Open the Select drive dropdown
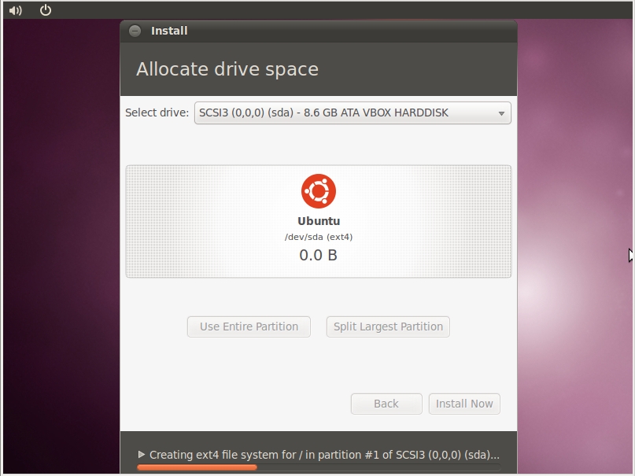This screenshot has height=476, width=635. pos(353,113)
